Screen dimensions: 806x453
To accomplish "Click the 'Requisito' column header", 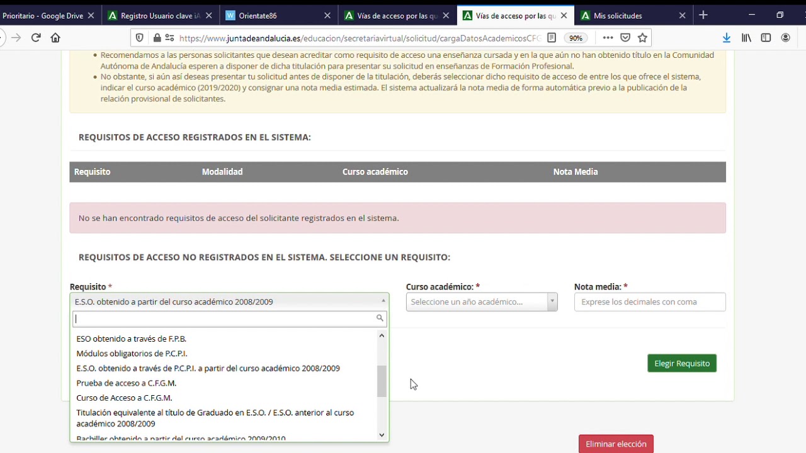I will click(x=92, y=172).
